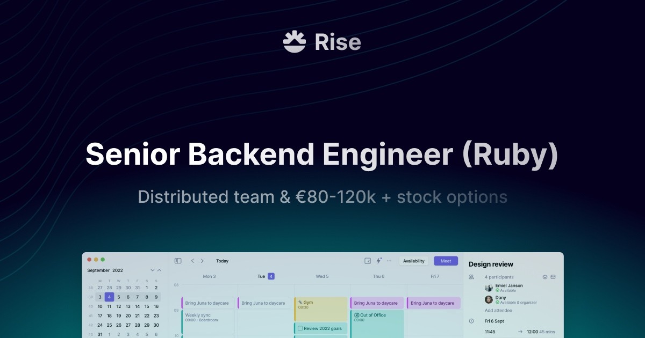
Task: Select day 20 in the mini calendar
Action: pyautogui.click(x=128, y=316)
